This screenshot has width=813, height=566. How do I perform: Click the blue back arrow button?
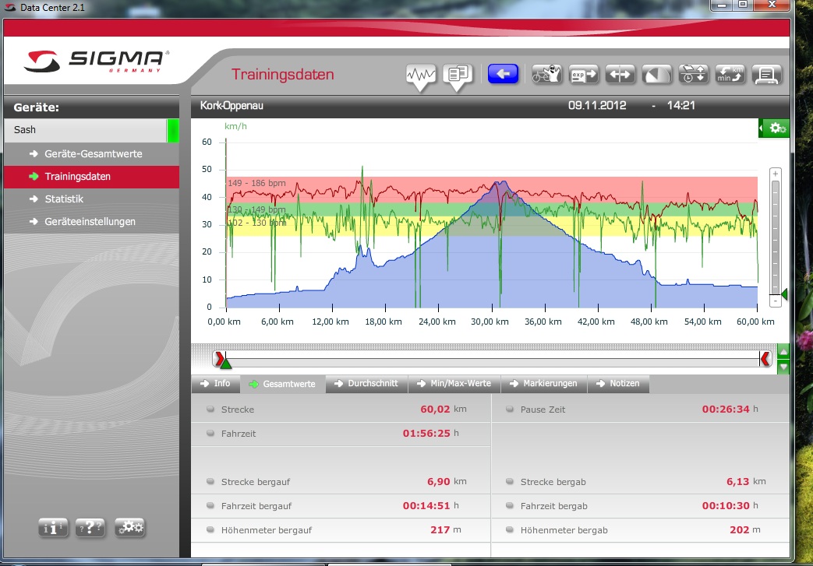pos(503,74)
